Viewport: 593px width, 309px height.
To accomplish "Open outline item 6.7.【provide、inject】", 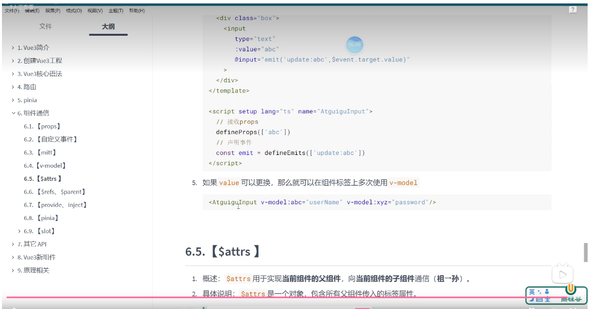I will pos(56,205).
